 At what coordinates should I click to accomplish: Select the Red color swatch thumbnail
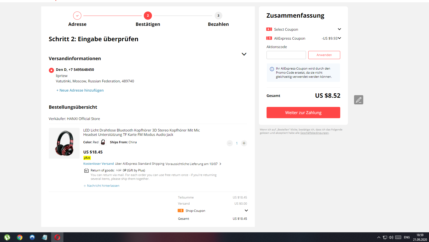(103, 142)
